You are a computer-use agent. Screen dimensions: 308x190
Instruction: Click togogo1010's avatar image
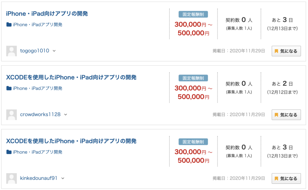tap(11, 51)
